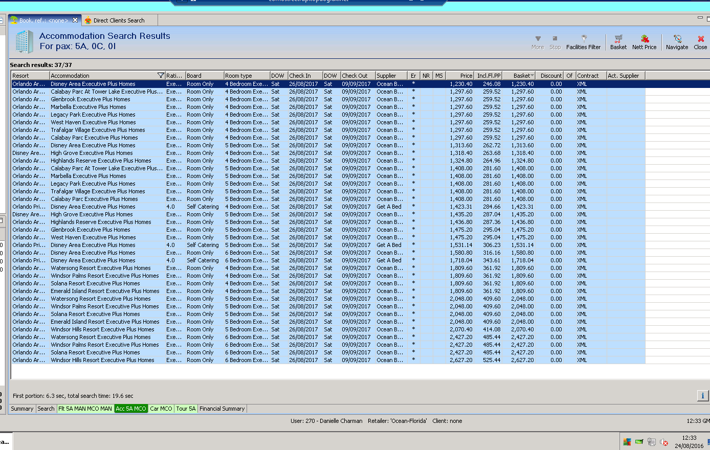Select the Disney Area row priced 1,580.80
710x450 pixels.
328,253
